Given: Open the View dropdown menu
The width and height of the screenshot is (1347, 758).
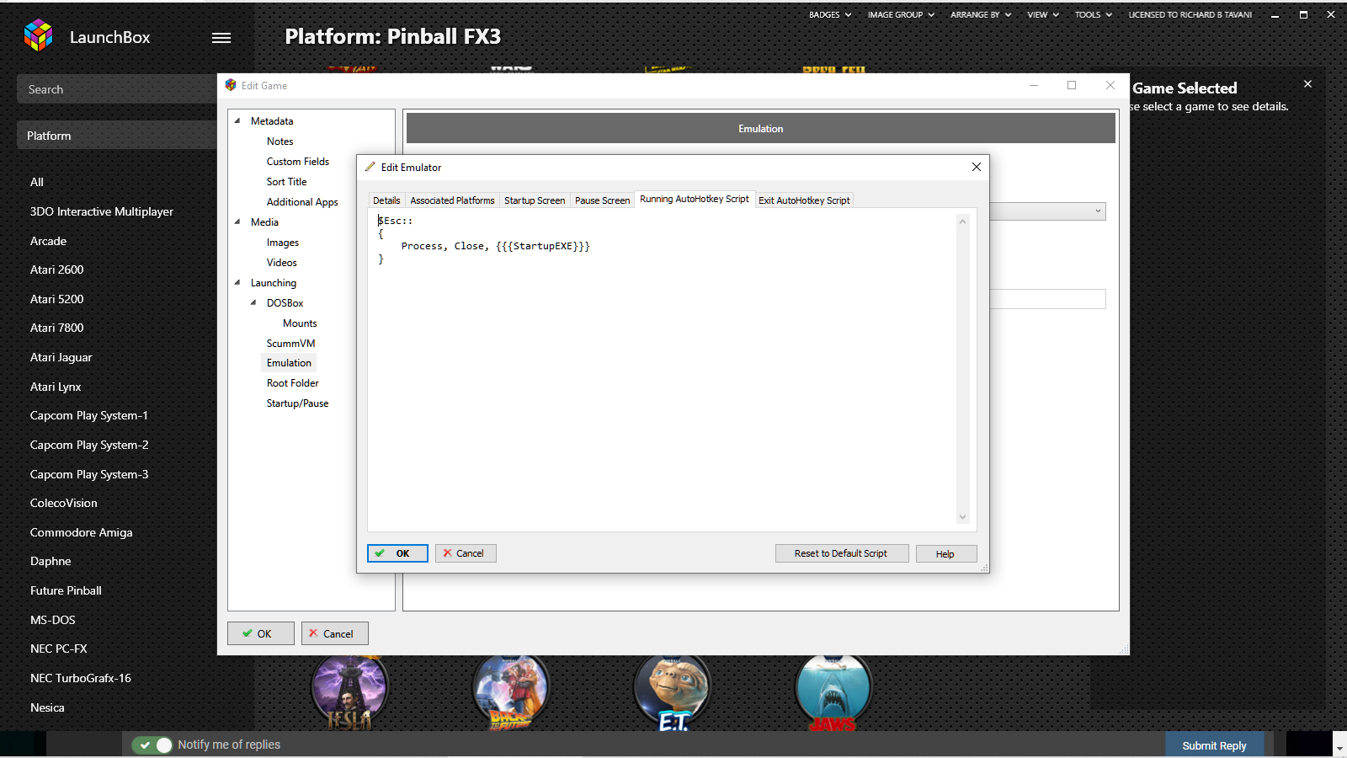Looking at the screenshot, I should pyautogui.click(x=1043, y=14).
